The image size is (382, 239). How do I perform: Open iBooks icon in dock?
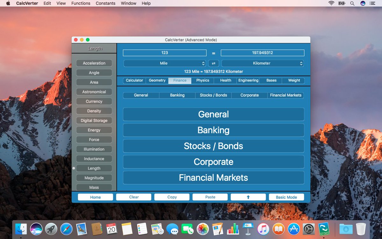[x=279, y=229]
